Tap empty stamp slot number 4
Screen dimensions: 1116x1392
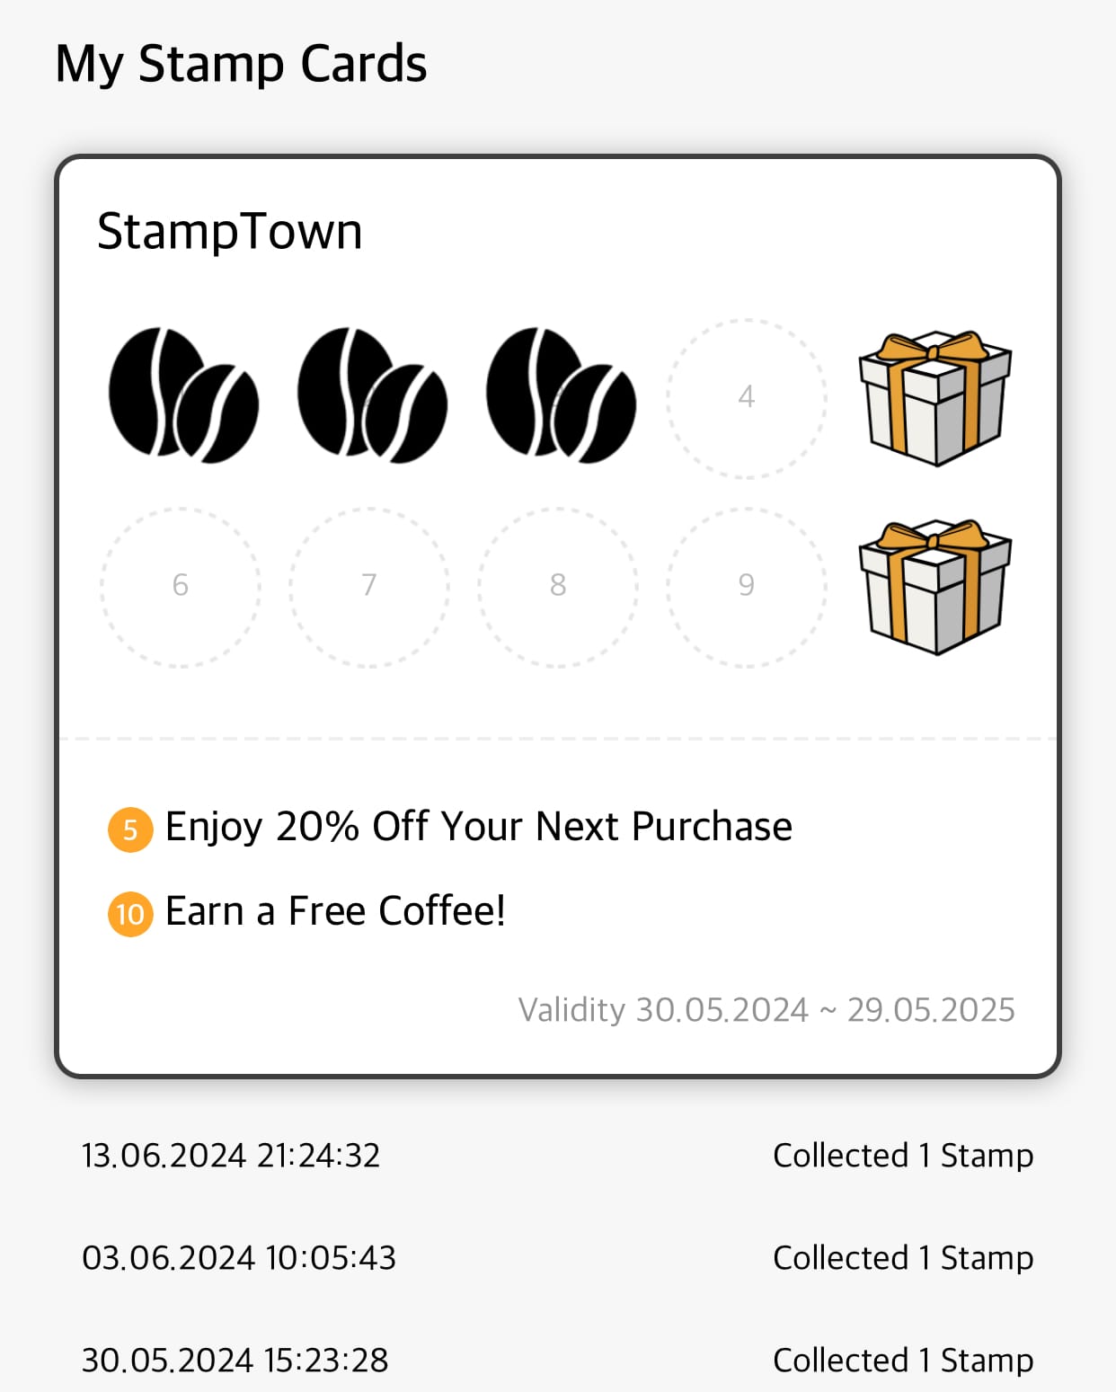tap(746, 397)
